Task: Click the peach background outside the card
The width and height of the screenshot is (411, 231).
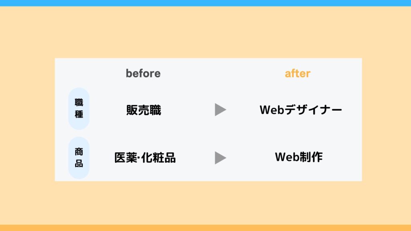Action: pyautogui.click(x=205, y=31)
